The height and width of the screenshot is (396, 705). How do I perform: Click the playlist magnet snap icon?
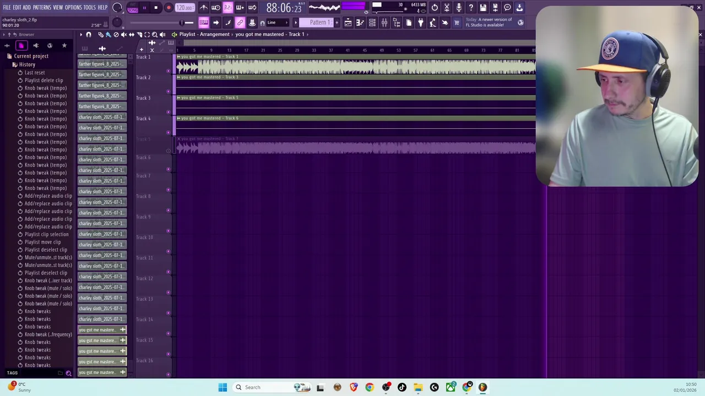[x=89, y=34]
